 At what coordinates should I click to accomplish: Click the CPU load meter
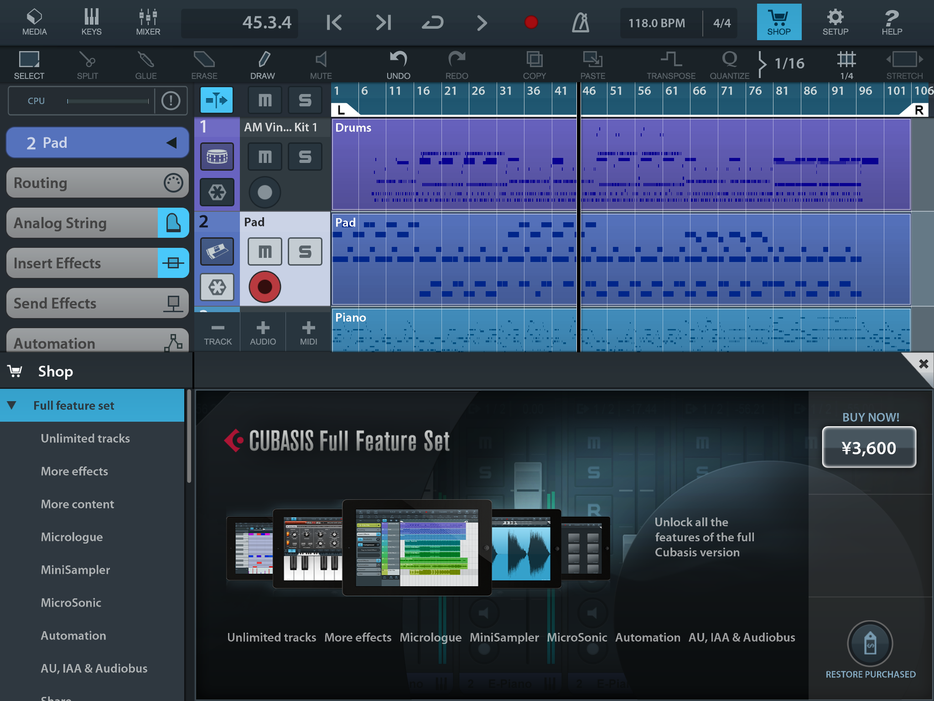[x=108, y=101]
